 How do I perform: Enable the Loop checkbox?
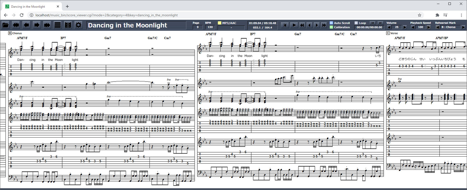[356, 23]
